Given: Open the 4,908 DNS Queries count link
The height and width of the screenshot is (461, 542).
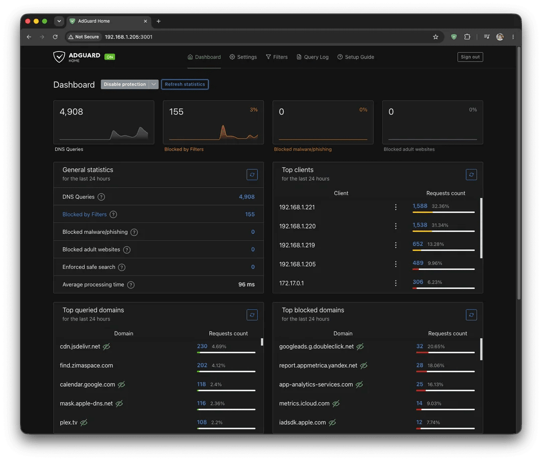Looking at the screenshot, I should pos(247,197).
